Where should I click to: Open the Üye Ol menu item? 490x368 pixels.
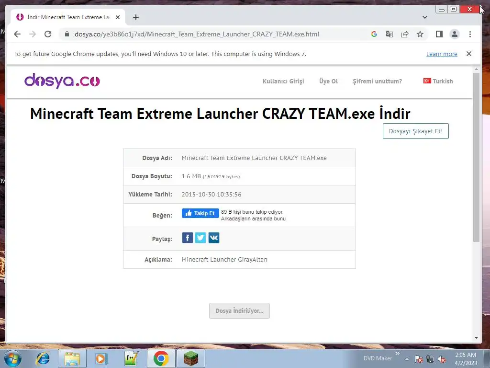[328, 81]
